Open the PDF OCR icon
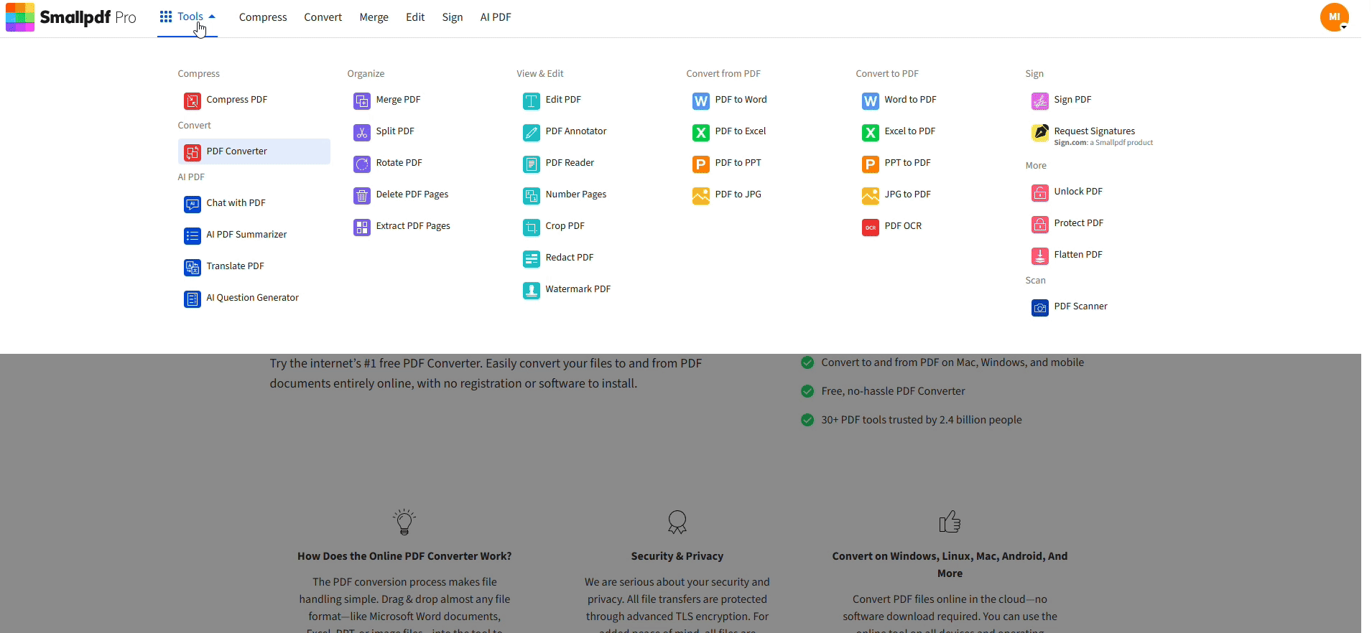Image resolution: width=1372 pixels, height=633 pixels. click(870, 227)
